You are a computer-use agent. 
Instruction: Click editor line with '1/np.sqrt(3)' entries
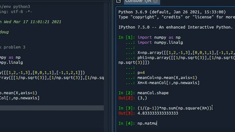52,78
